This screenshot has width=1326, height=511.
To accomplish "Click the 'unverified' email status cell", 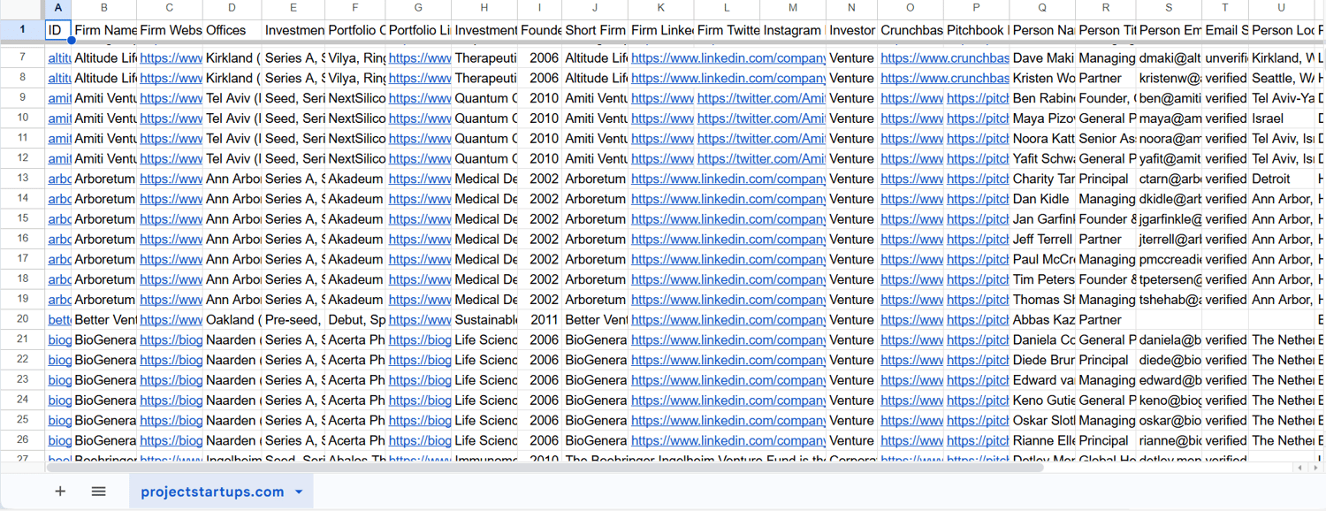I will point(1225,57).
